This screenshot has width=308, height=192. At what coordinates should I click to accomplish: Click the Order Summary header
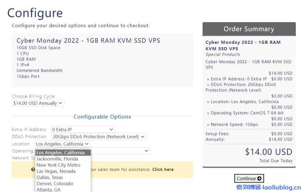point(249,29)
